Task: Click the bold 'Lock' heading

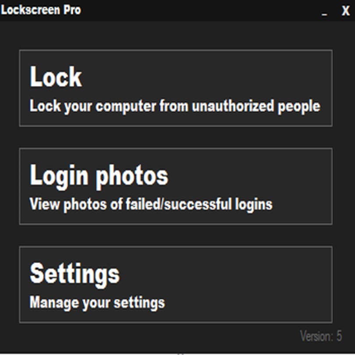Action: (56, 77)
